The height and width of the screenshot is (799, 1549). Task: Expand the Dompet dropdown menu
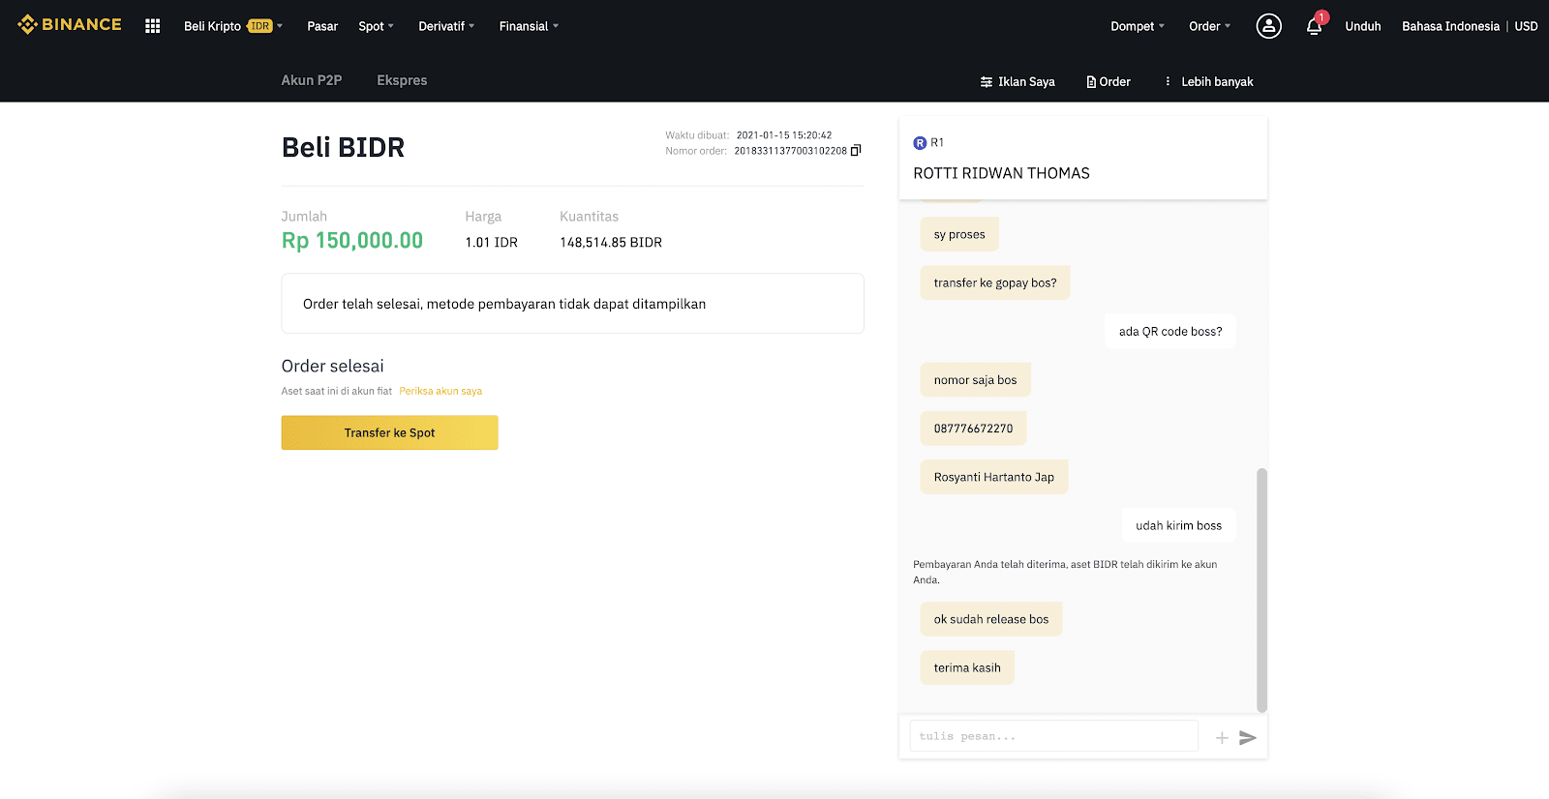[x=1138, y=26]
